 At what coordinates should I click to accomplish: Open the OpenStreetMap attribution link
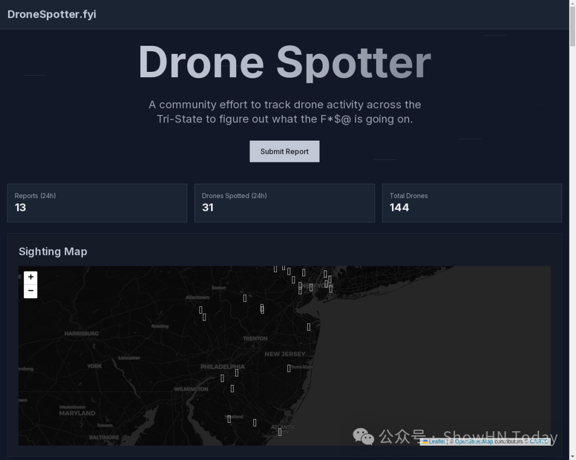click(x=474, y=442)
